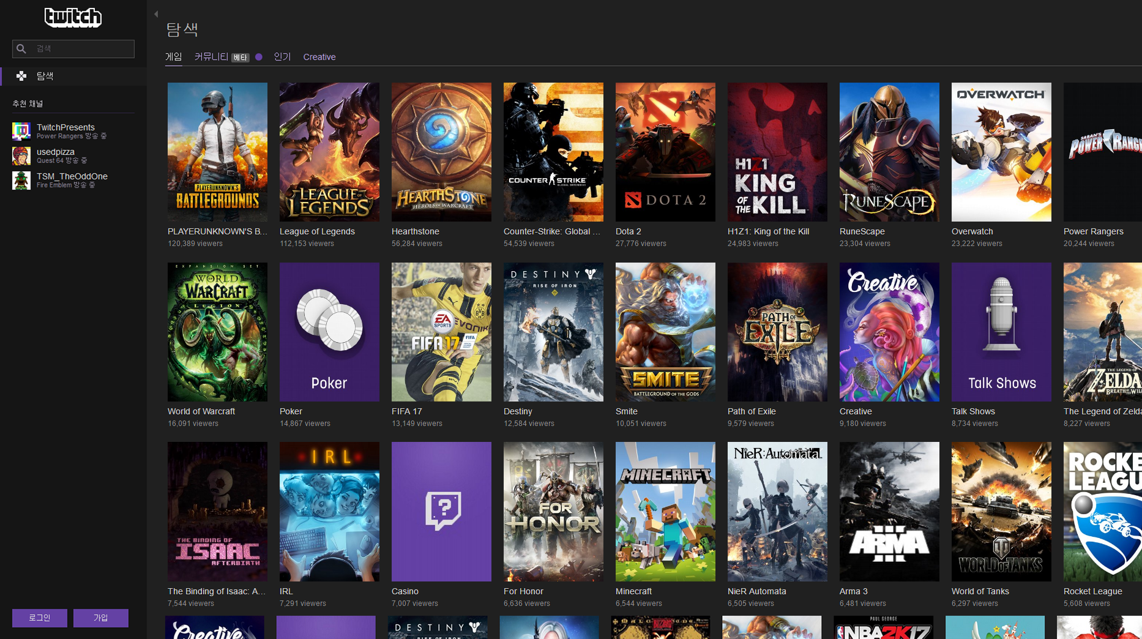Viewport: 1142px width, 639px height.
Task: Open the Casino category thumbnail
Action: 441,512
